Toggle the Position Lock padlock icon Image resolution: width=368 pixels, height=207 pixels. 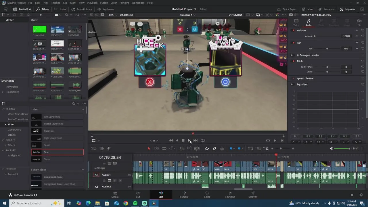point(222,149)
